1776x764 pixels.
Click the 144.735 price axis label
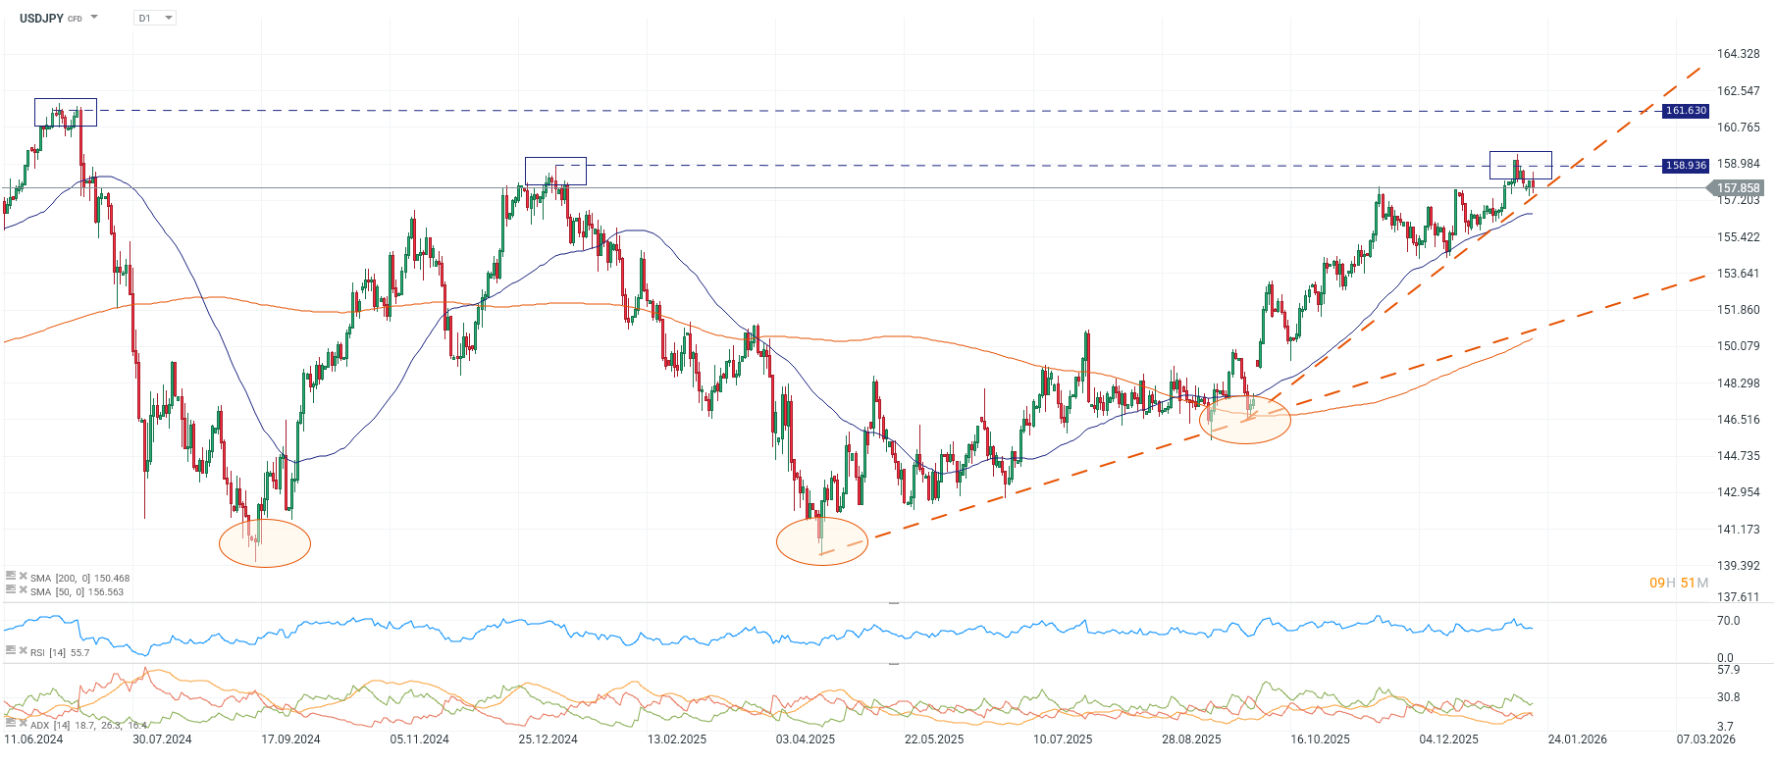pos(1738,456)
